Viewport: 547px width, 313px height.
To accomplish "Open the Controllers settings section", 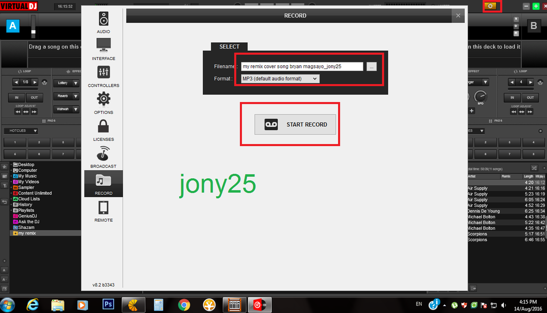I will coord(103,75).
